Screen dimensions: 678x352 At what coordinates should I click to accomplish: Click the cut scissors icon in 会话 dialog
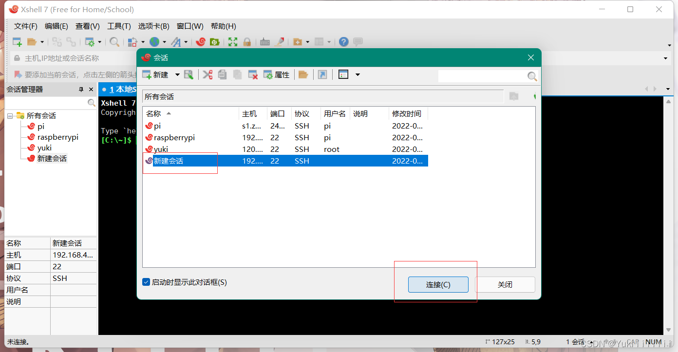tap(208, 74)
